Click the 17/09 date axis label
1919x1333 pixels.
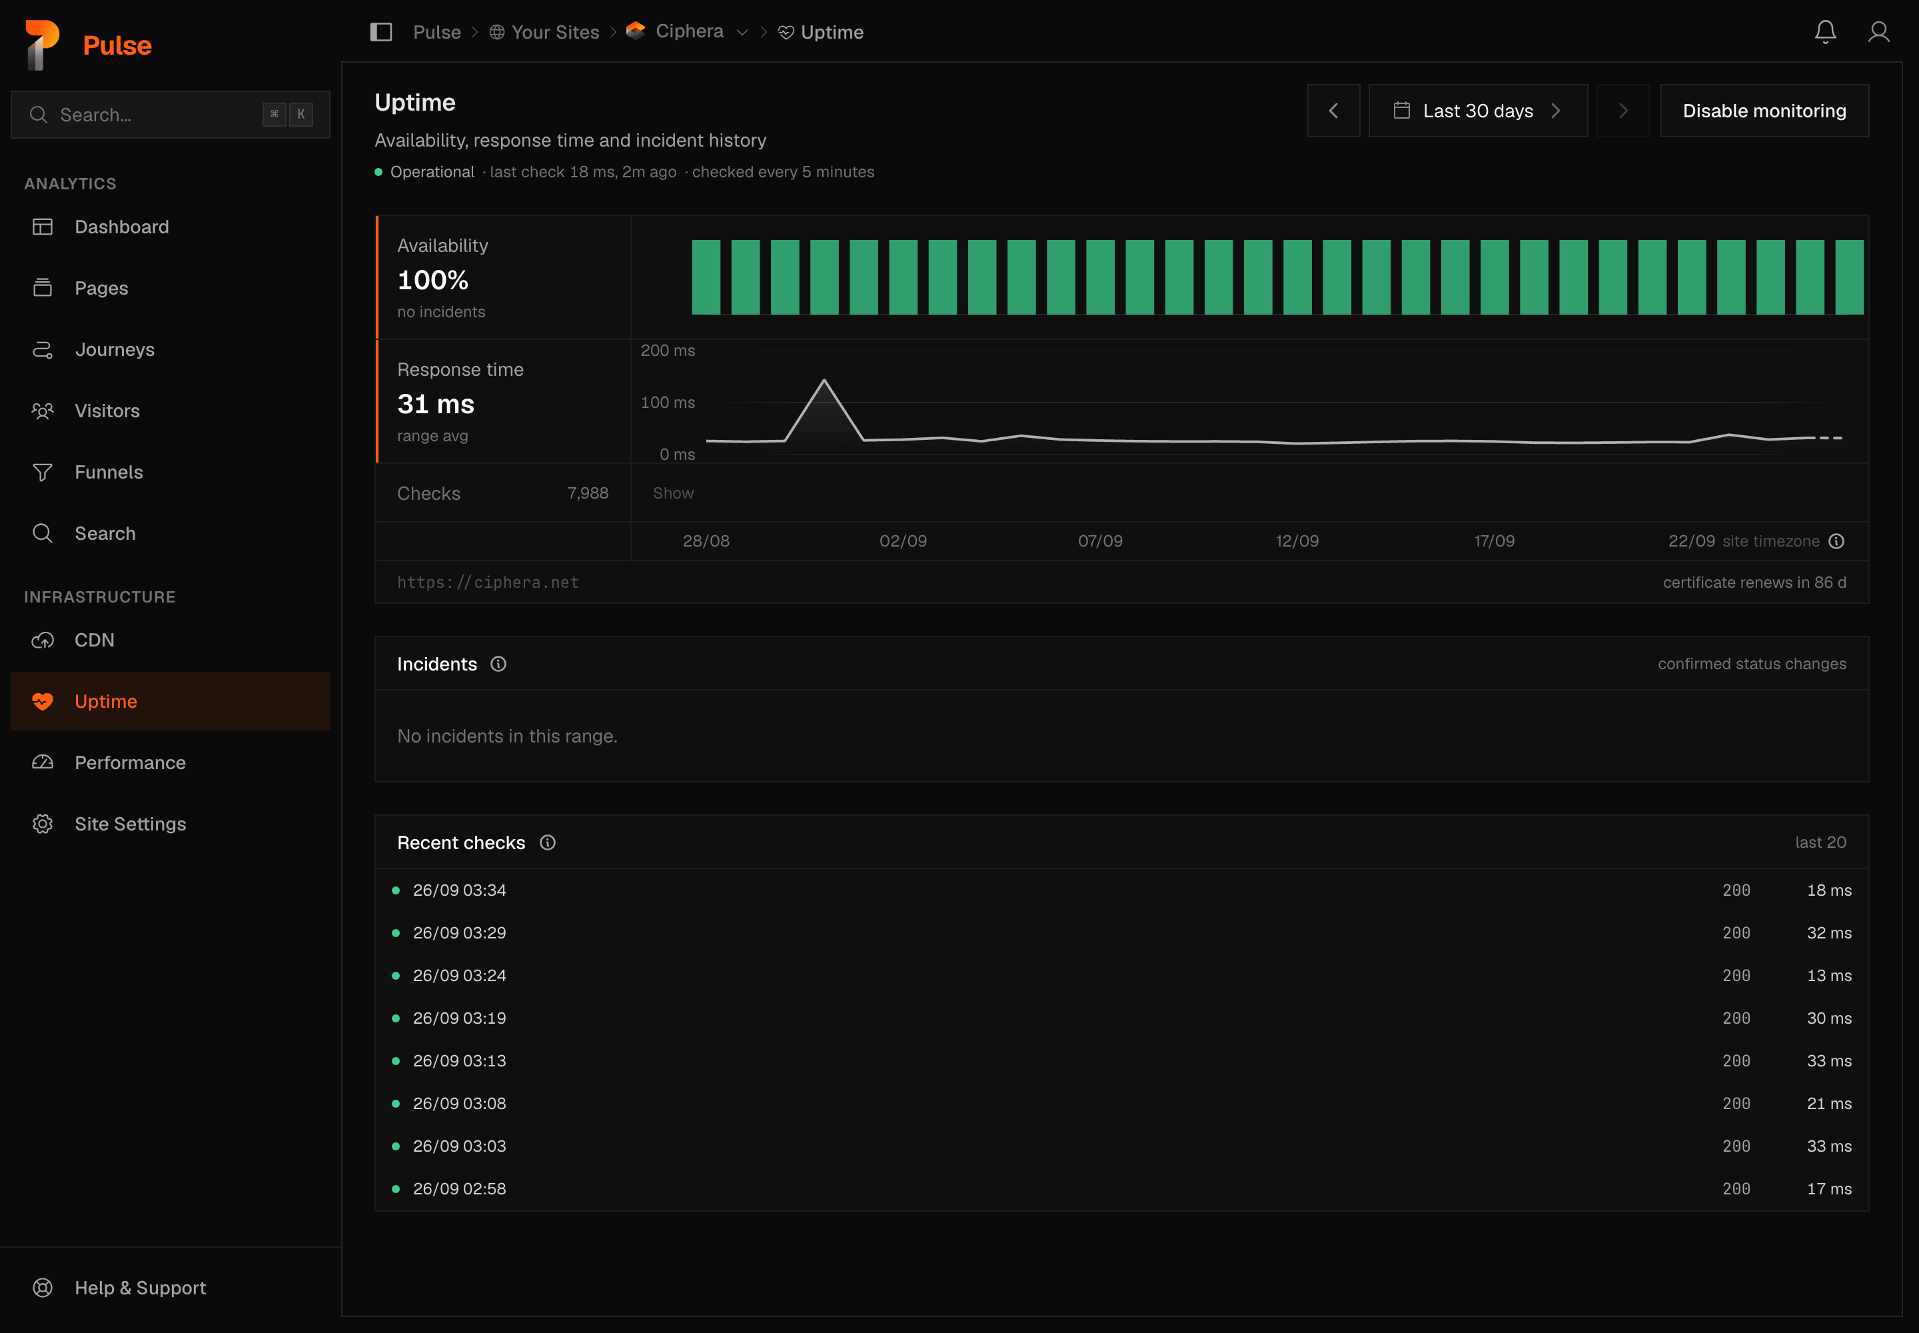tap(1494, 541)
